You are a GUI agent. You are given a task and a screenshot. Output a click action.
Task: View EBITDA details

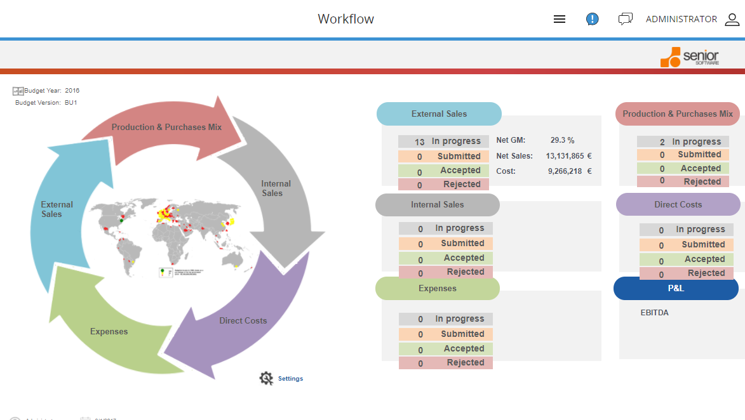click(655, 312)
